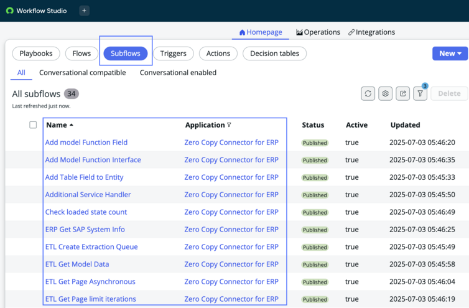Open Add Model Function Interface subflow

(93, 160)
